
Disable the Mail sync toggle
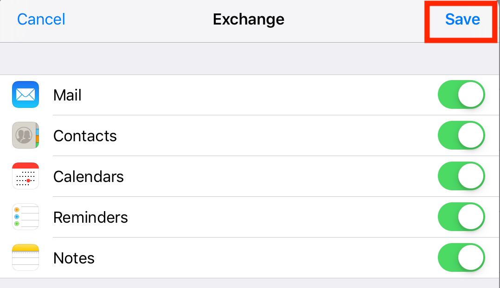coord(461,95)
